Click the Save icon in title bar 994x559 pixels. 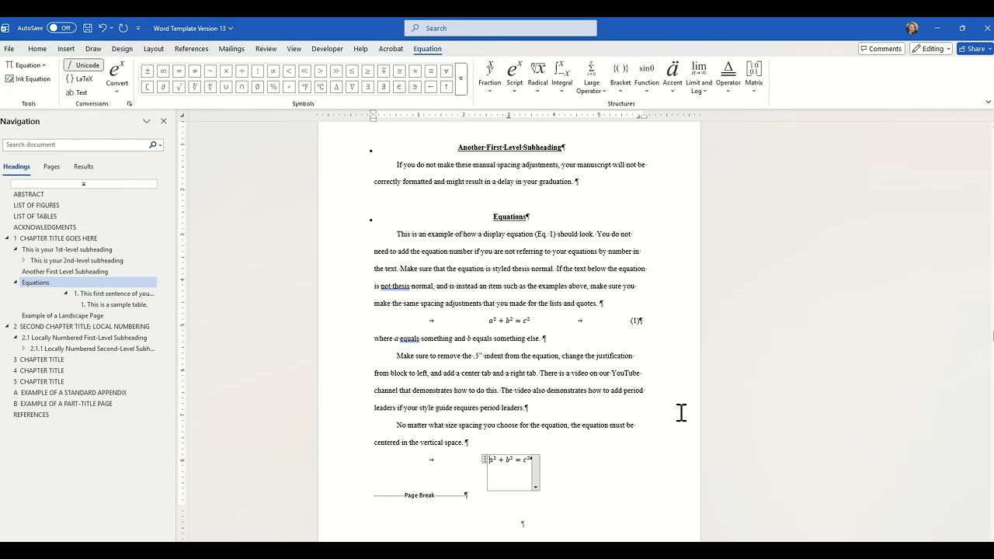(88, 28)
